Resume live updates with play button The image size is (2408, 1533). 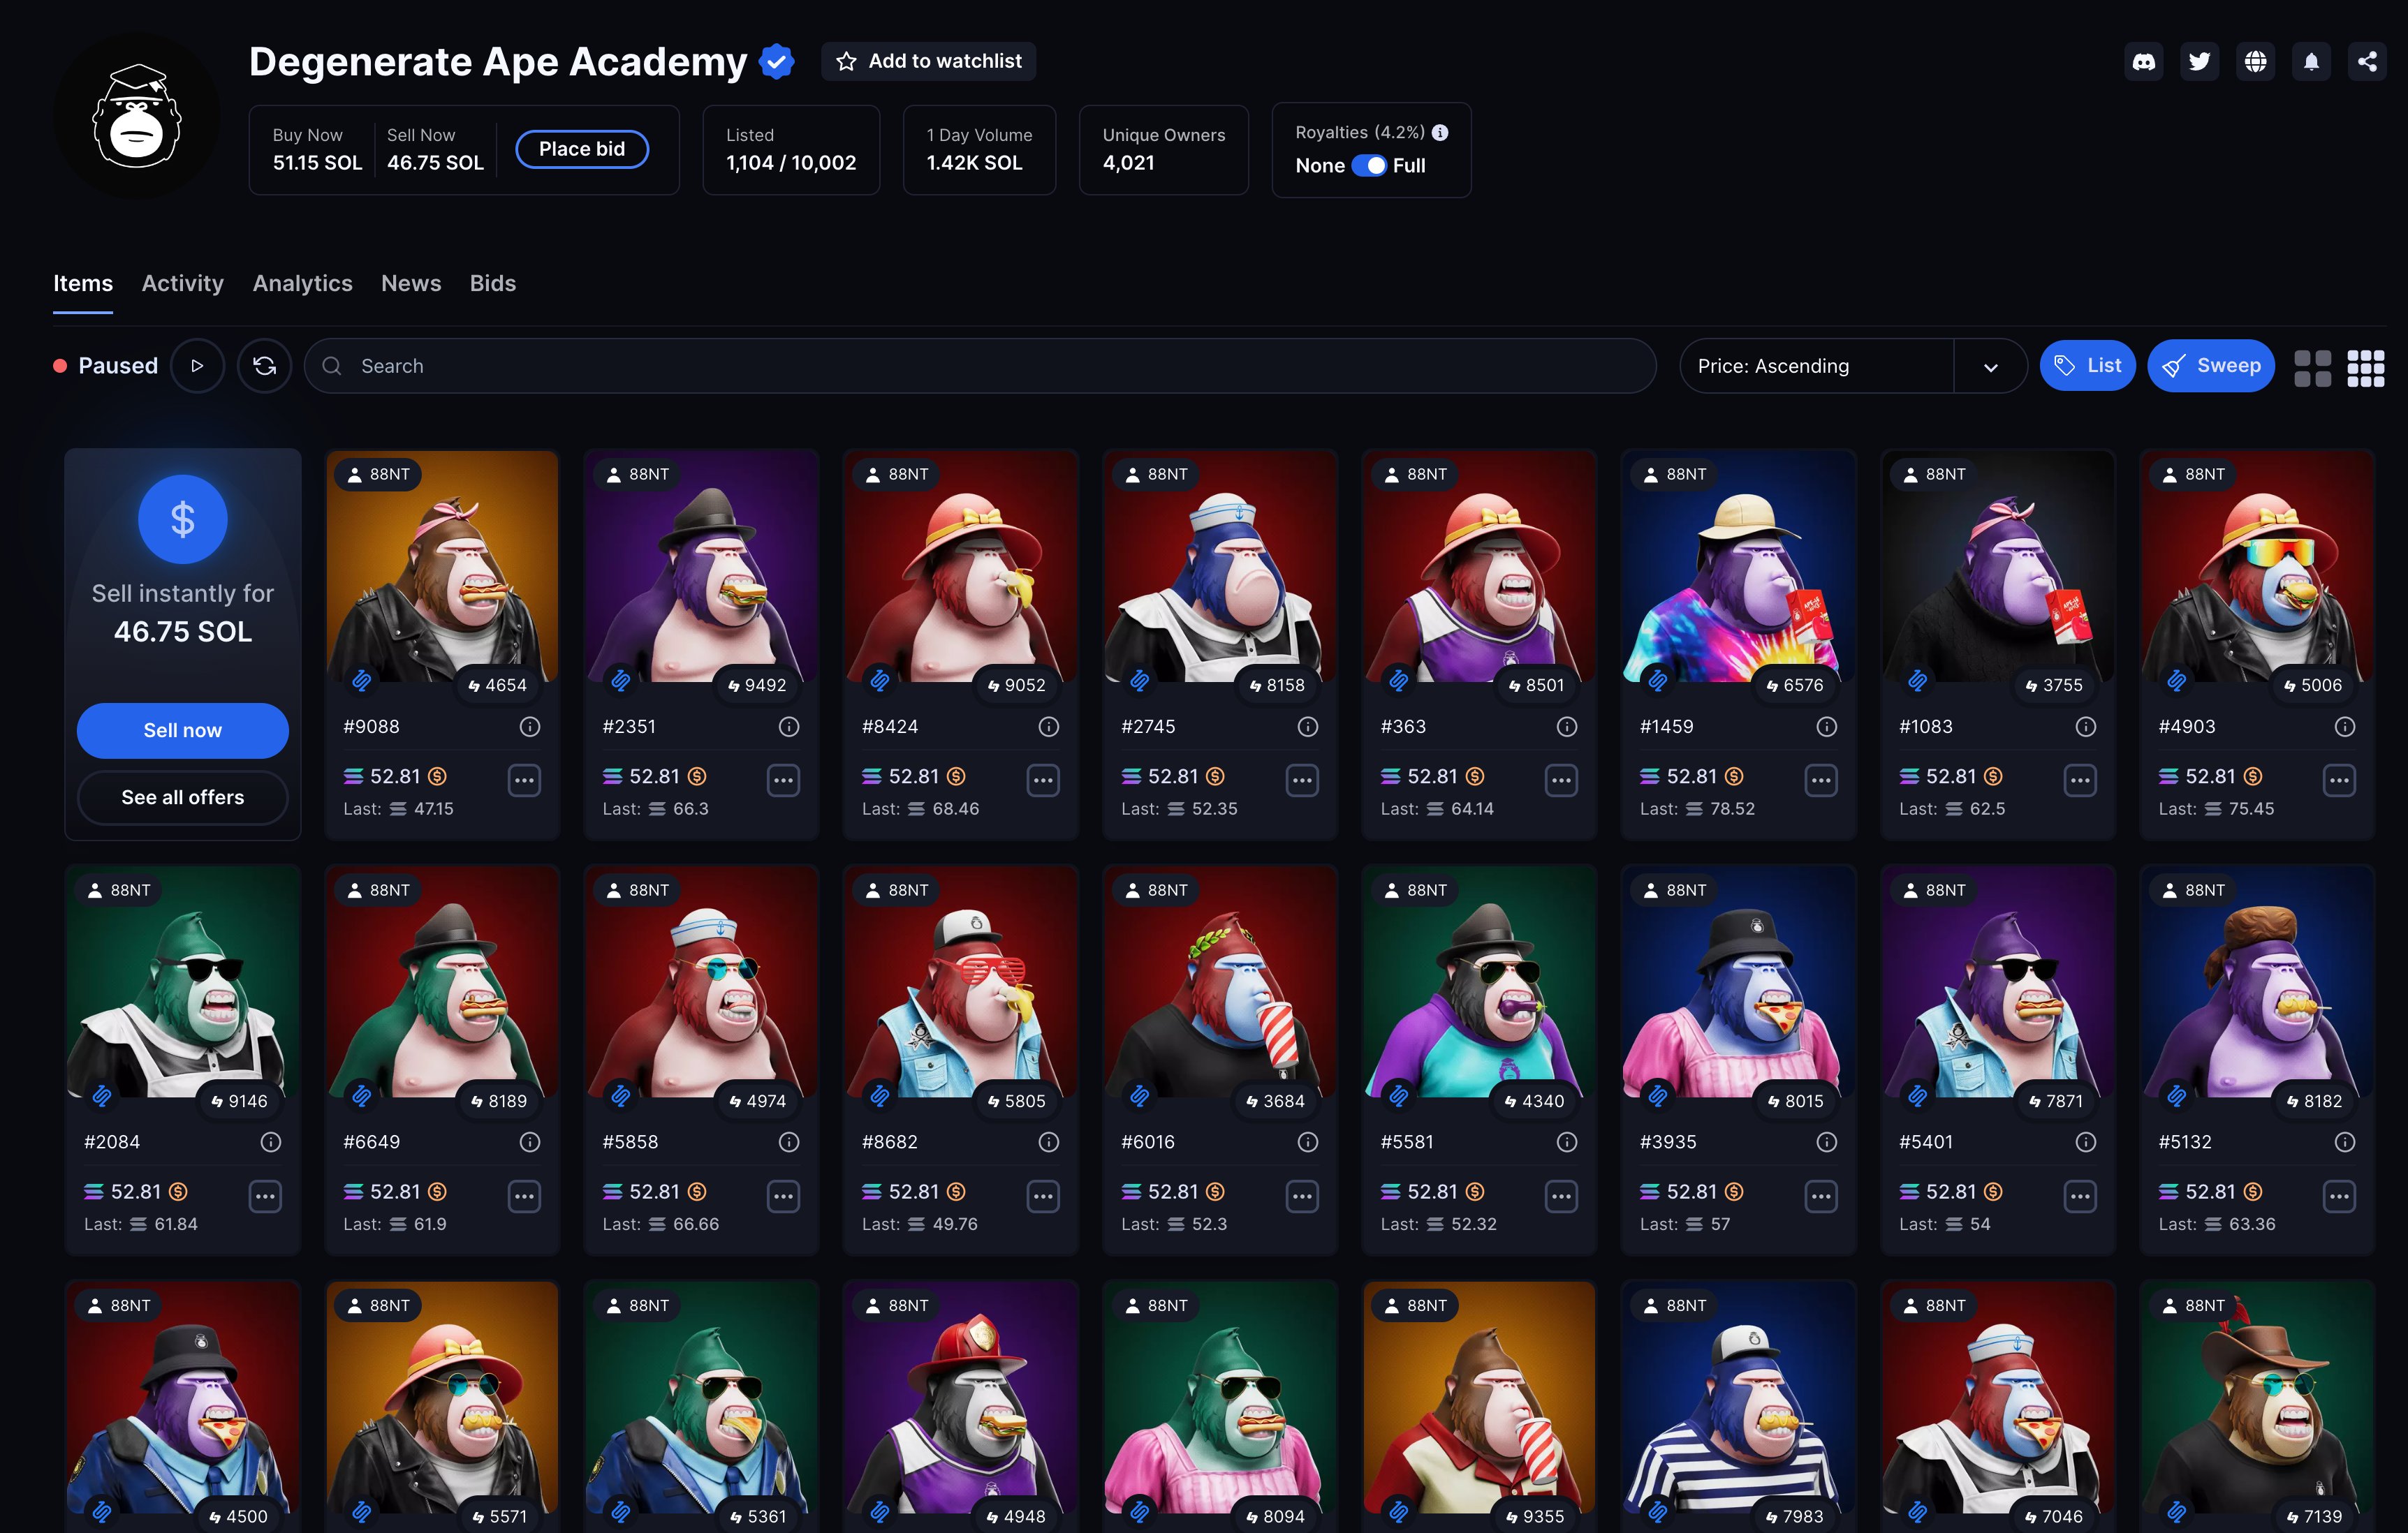click(197, 366)
